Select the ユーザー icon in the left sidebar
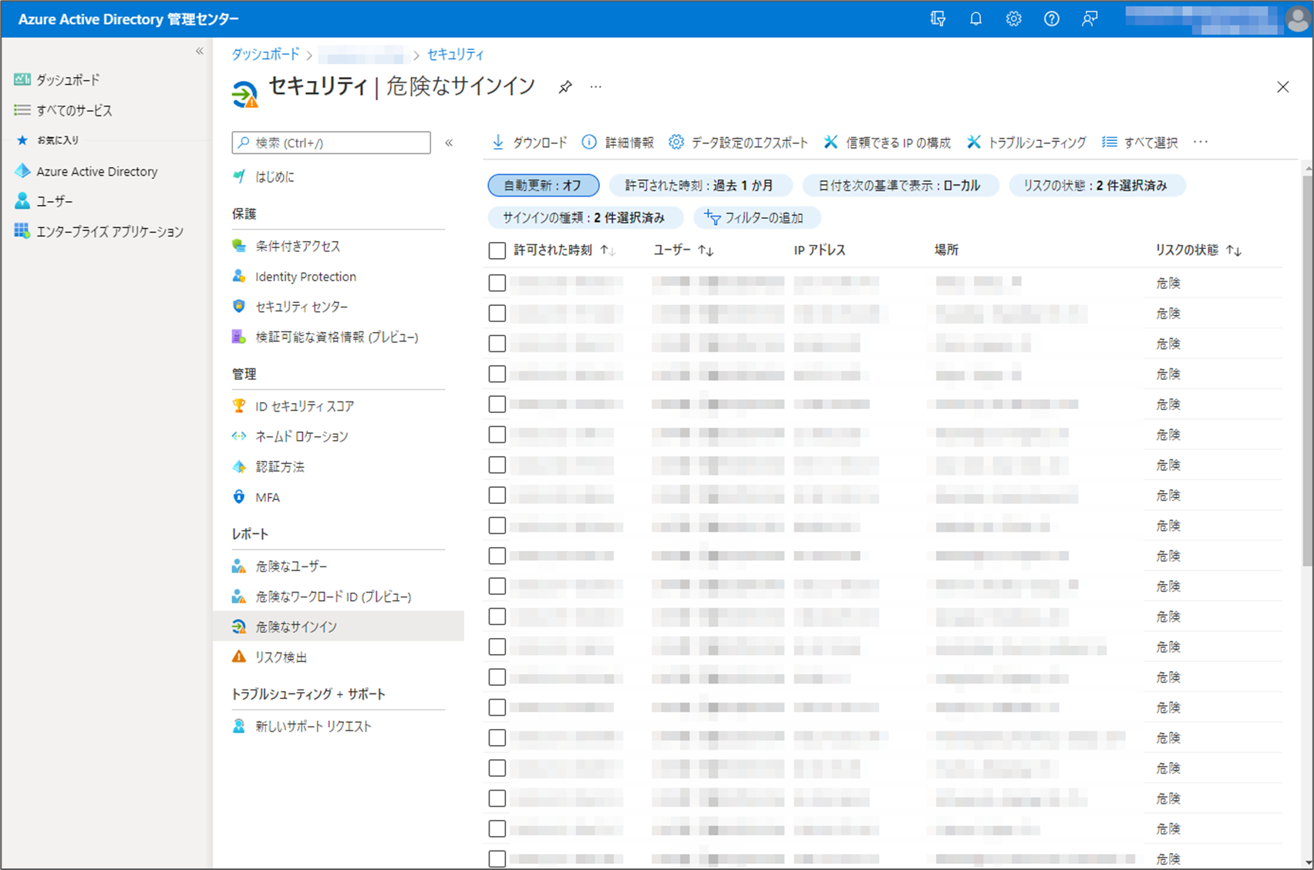The height and width of the screenshot is (870, 1314). pos(21,201)
